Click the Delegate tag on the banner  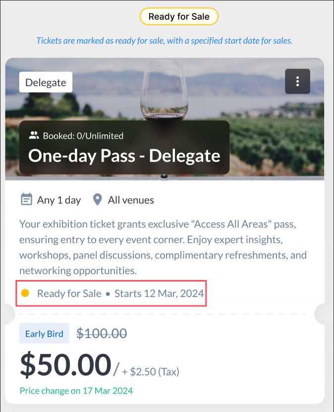46,82
